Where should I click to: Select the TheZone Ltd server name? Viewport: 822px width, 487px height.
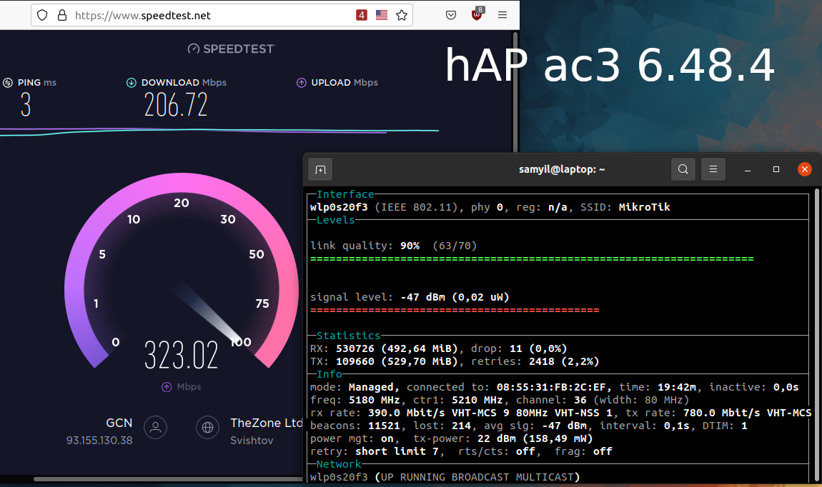[265, 423]
